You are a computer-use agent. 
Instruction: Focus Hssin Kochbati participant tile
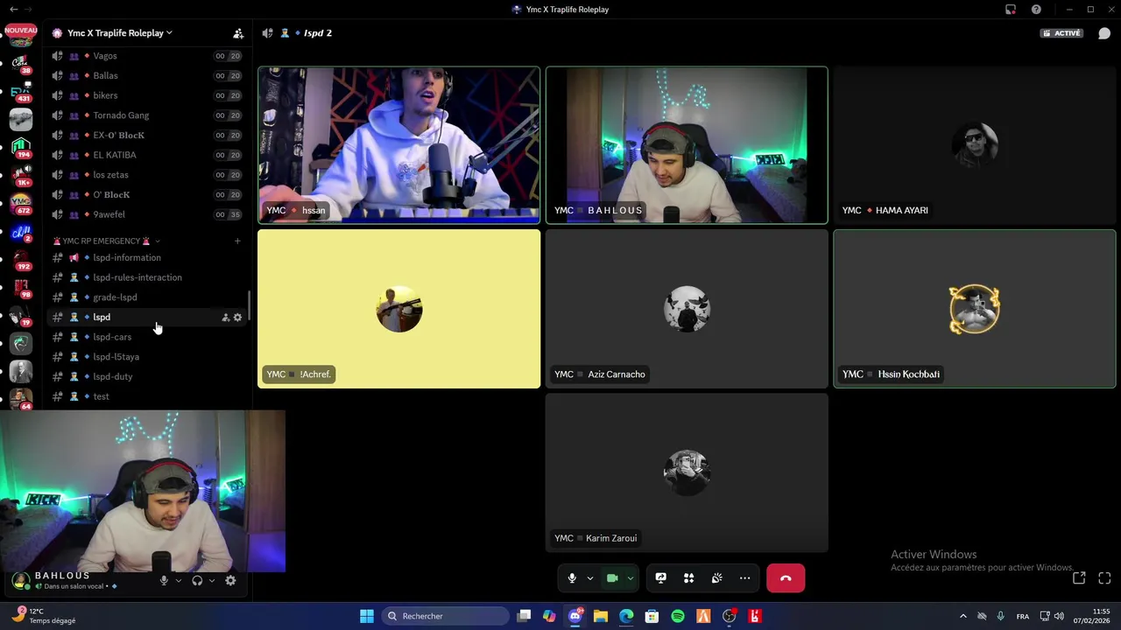[974, 309]
